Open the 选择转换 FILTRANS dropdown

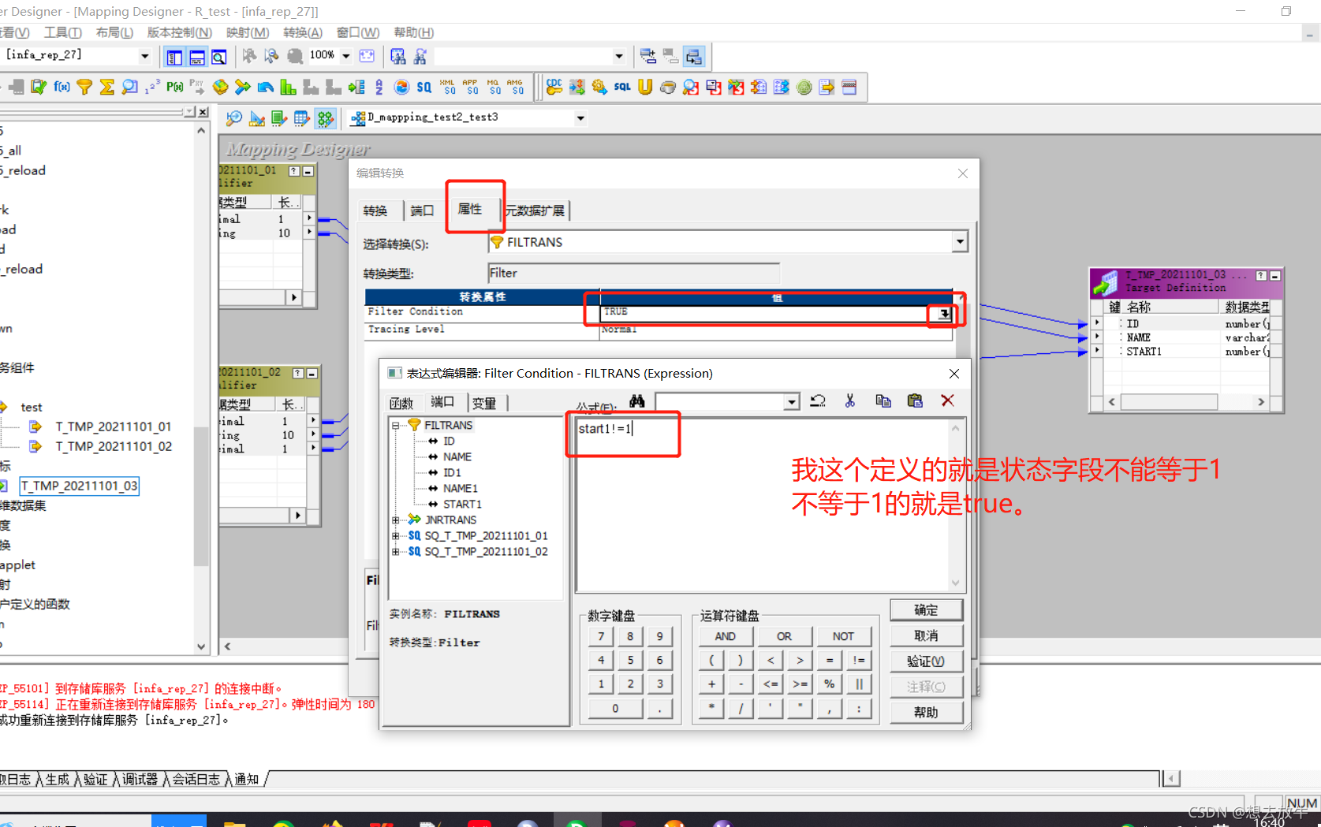click(960, 242)
